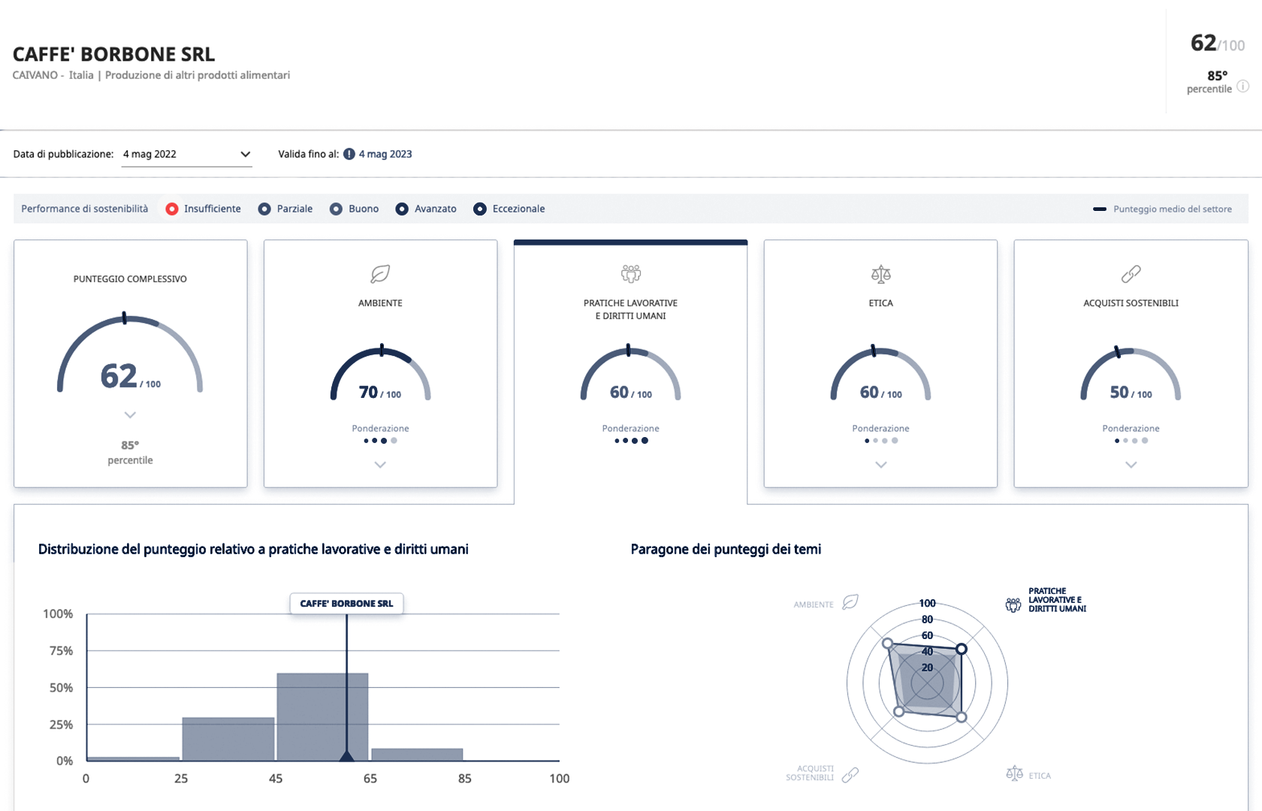Click the Acquisti Sostenibili 50/100 gauge
Screen dimensions: 1262x811
coord(1131,373)
